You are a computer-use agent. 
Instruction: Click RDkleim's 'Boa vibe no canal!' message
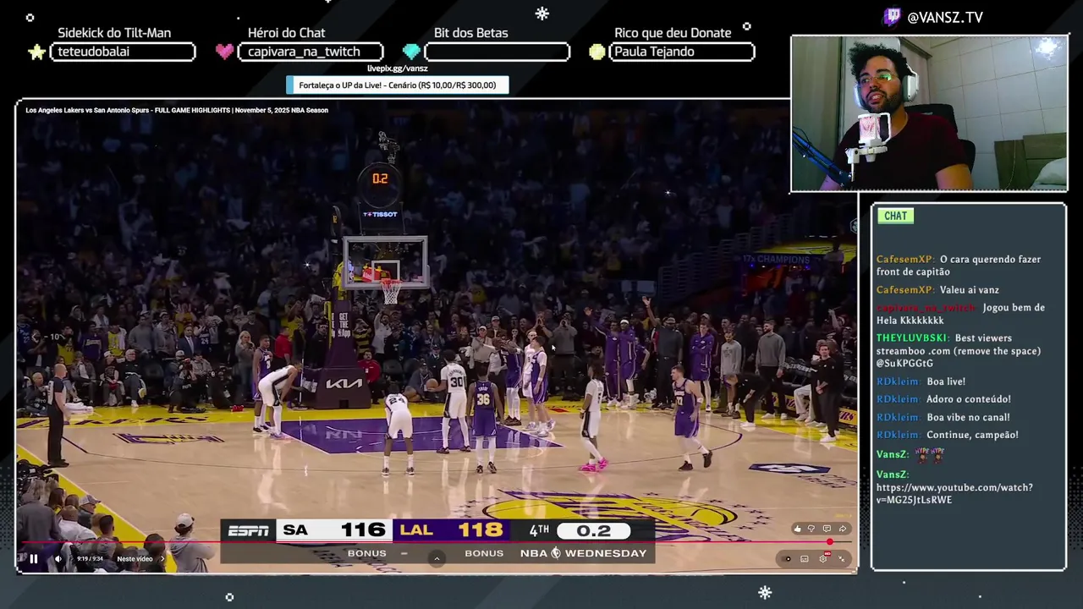943,417
